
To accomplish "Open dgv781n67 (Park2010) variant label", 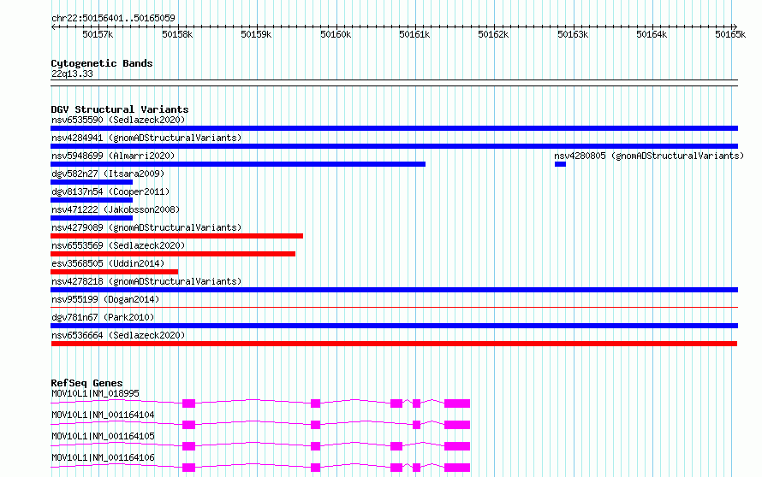I will coord(103,317).
